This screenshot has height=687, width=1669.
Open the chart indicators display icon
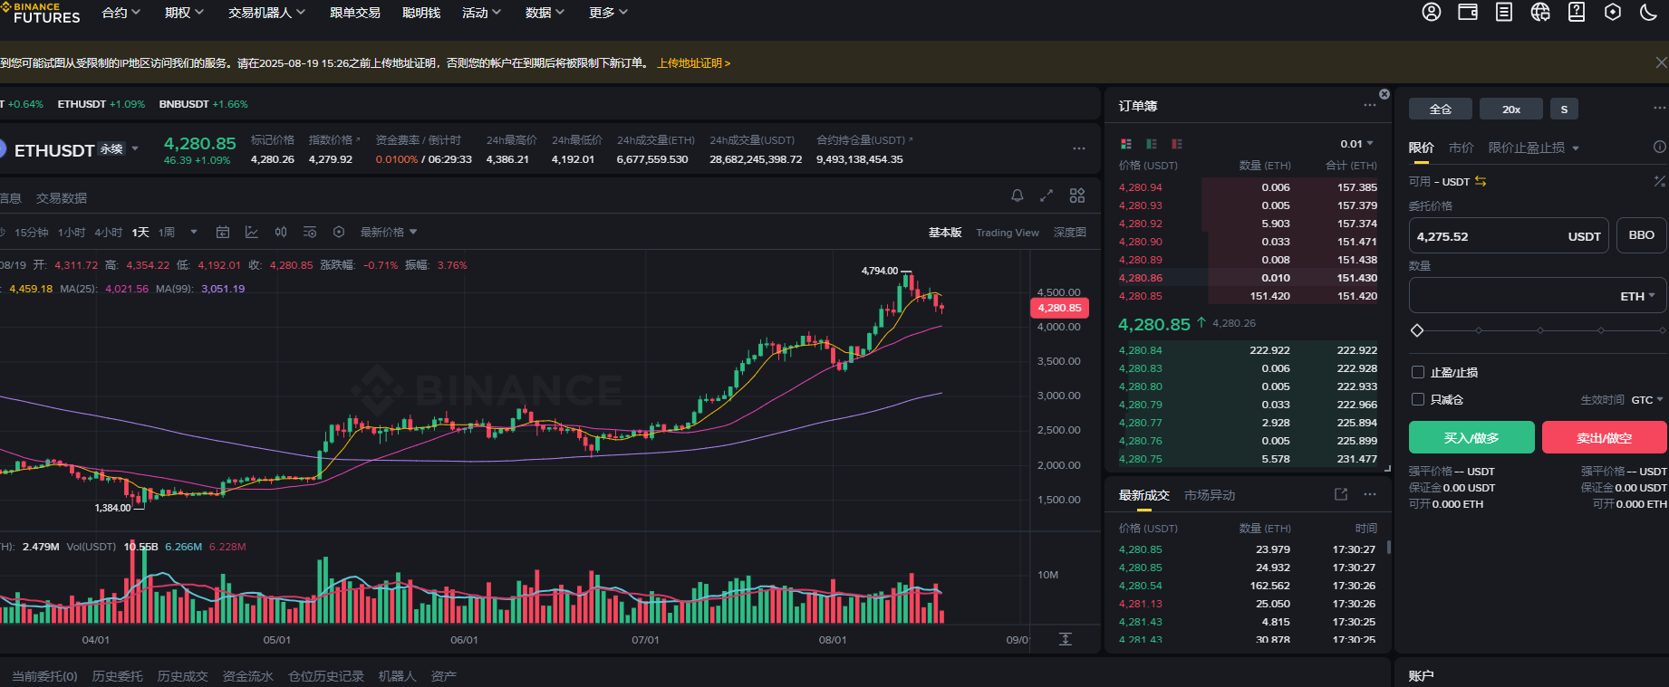tap(310, 233)
